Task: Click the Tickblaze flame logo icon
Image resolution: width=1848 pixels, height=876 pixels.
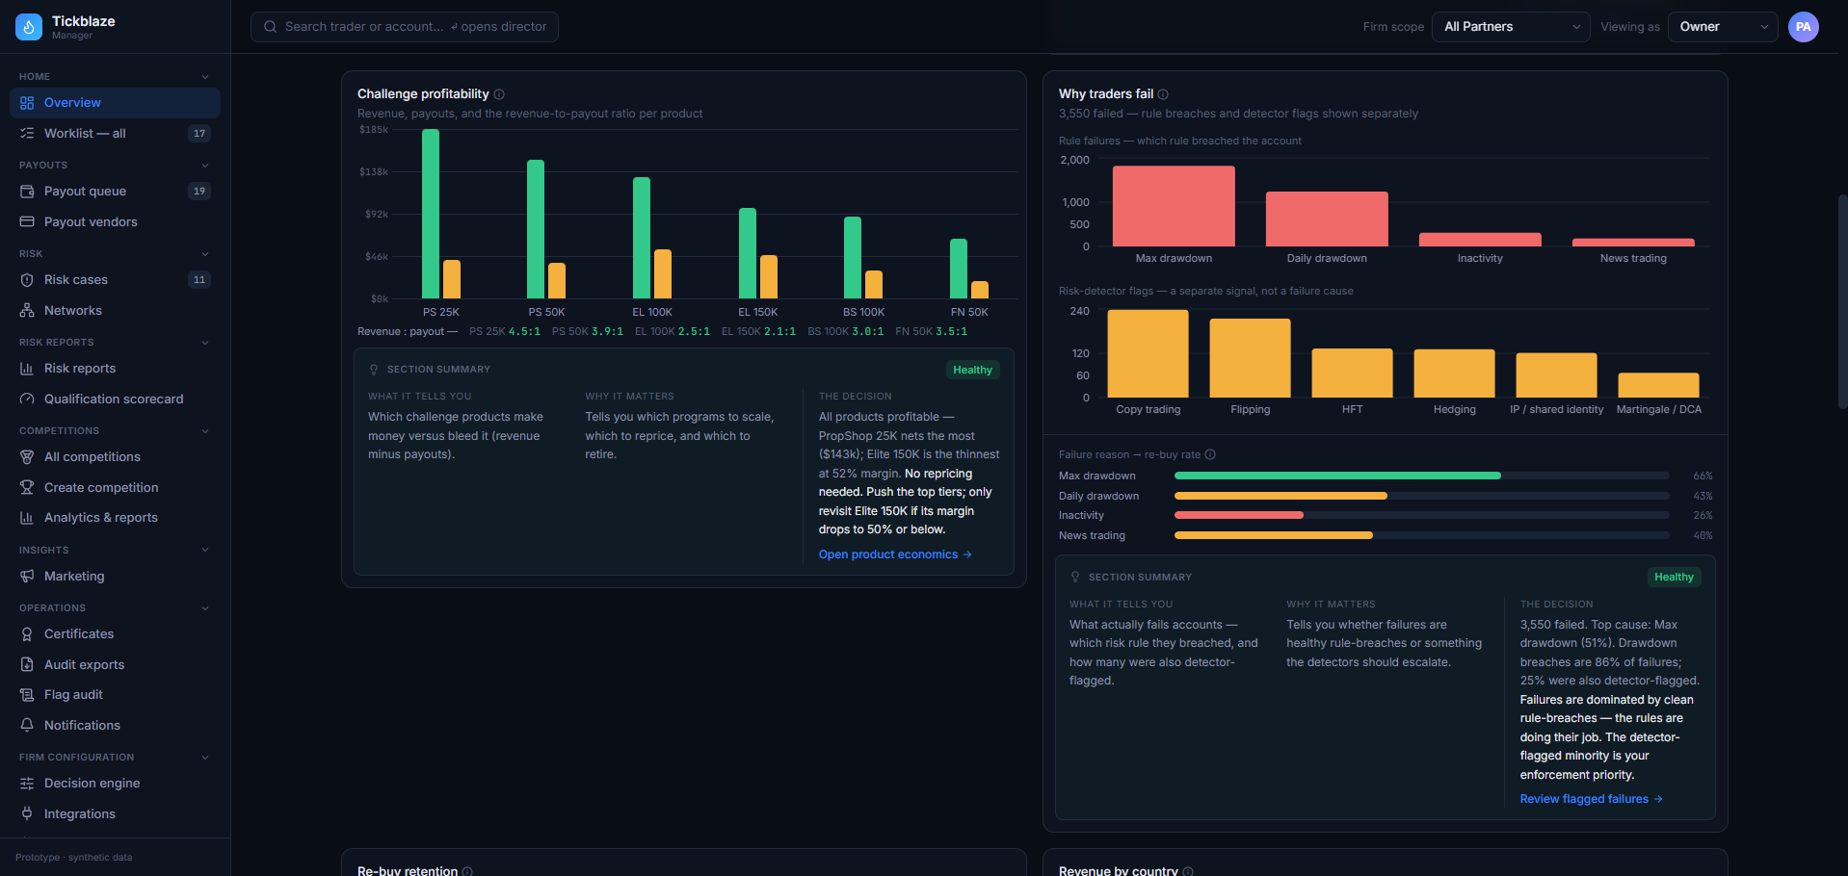Action: (29, 27)
